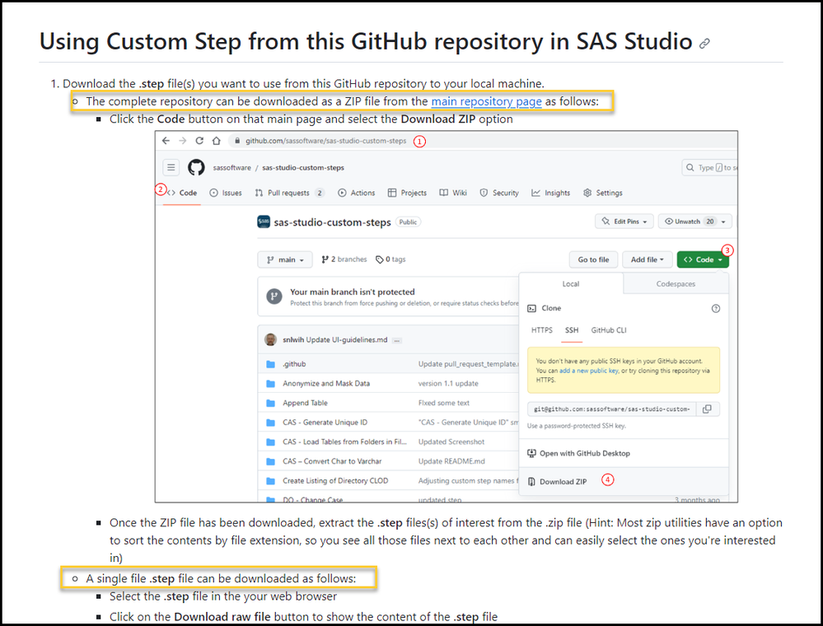Click the browser reload icon
The image size is (823, 626).
pos(199,141)
